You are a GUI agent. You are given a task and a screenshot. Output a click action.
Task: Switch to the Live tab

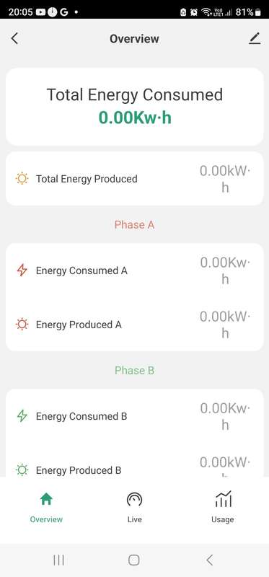(x=134, y=507)
